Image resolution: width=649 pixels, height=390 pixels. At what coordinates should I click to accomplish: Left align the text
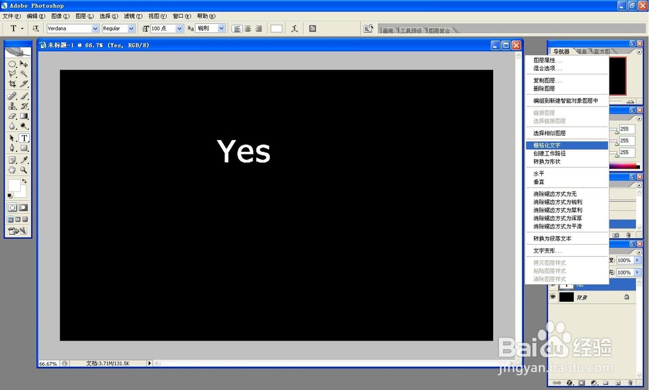click(x=237, y=29)
